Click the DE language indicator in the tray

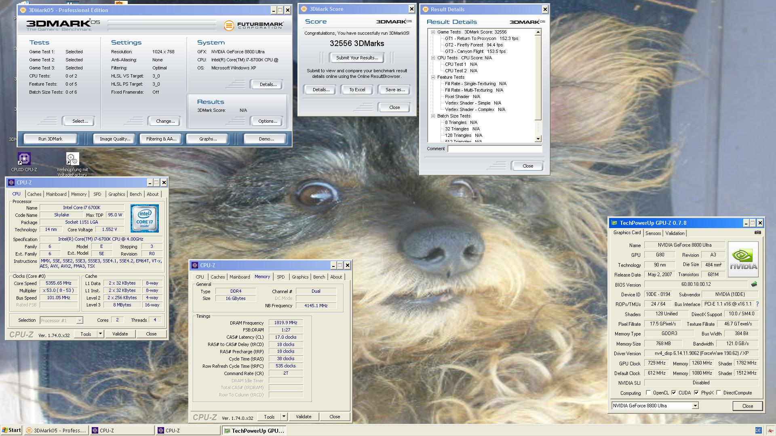[758, 430]
